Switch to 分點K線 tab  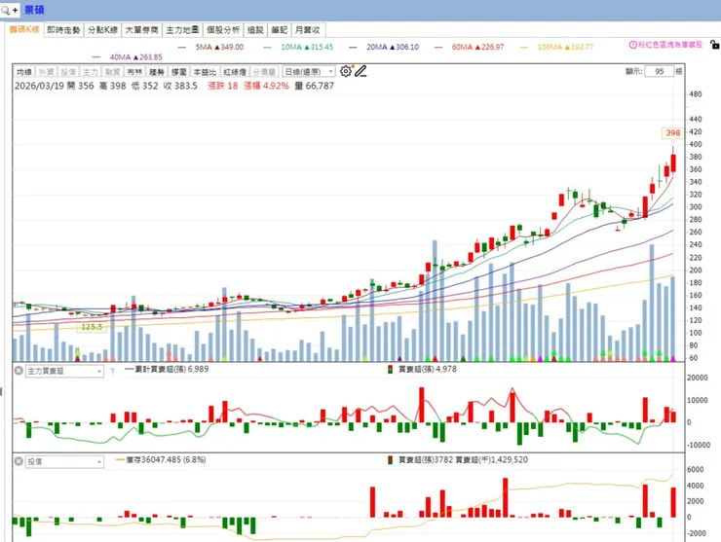pos(103,30)
